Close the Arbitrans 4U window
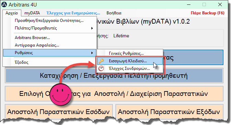 click(x=220, y=4)
